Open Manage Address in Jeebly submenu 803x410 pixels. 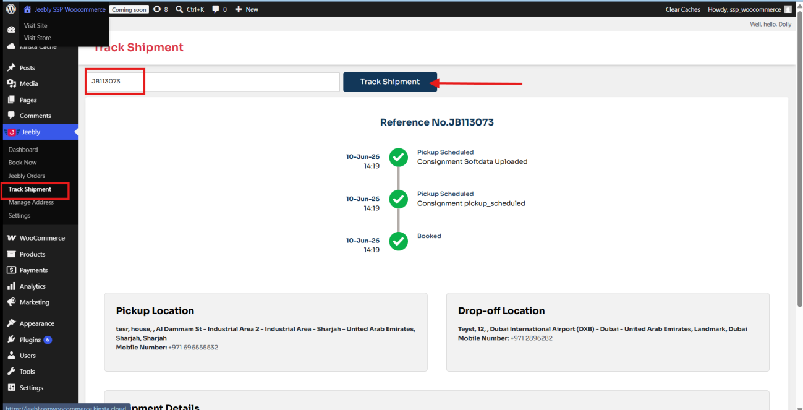coord(31,202)
